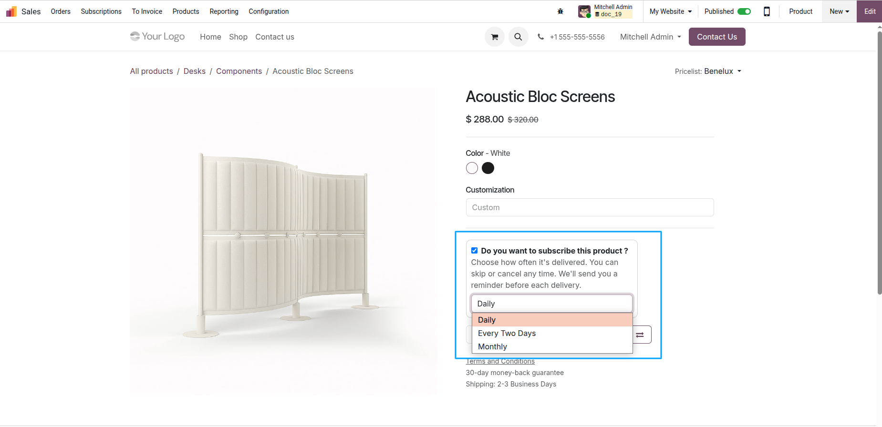The height and width of the screenshot is (427, 882).
Task: Click the purple Contact Us button
Action: [x=717, y=37]
